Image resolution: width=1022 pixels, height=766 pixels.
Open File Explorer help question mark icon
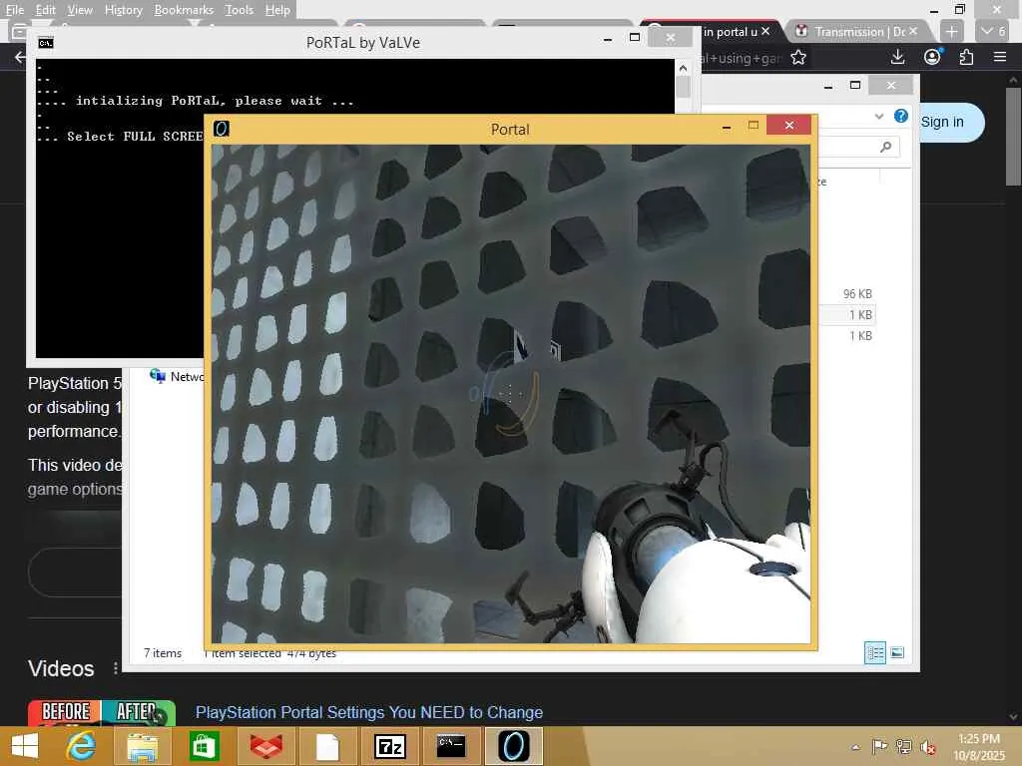click(901, 116)
